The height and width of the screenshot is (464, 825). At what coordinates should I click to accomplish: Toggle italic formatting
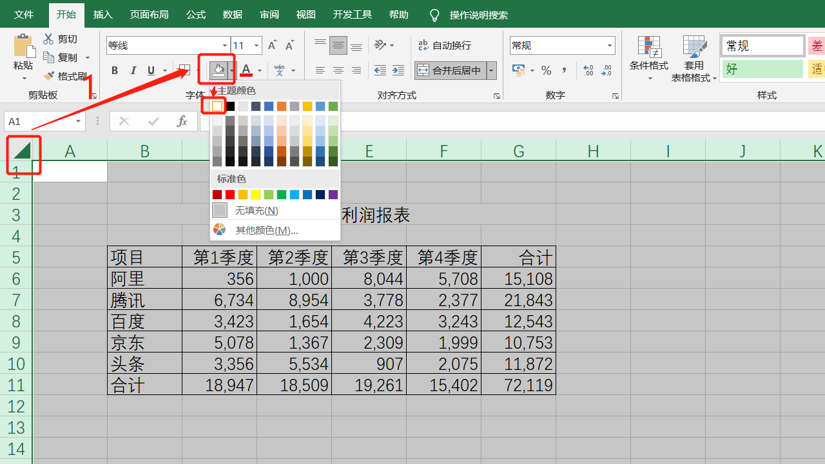click(133, 70)
